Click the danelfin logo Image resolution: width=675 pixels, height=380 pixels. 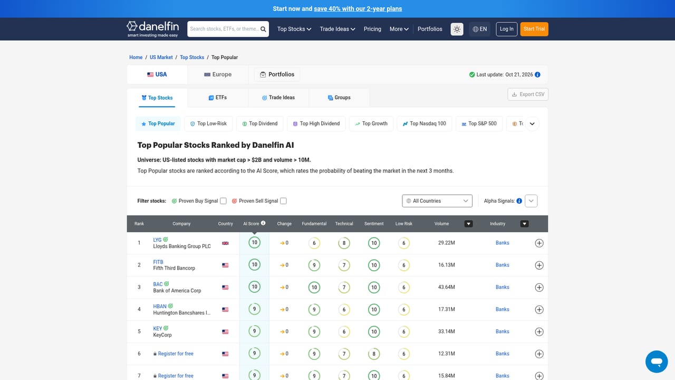click(x=152, y=28)
